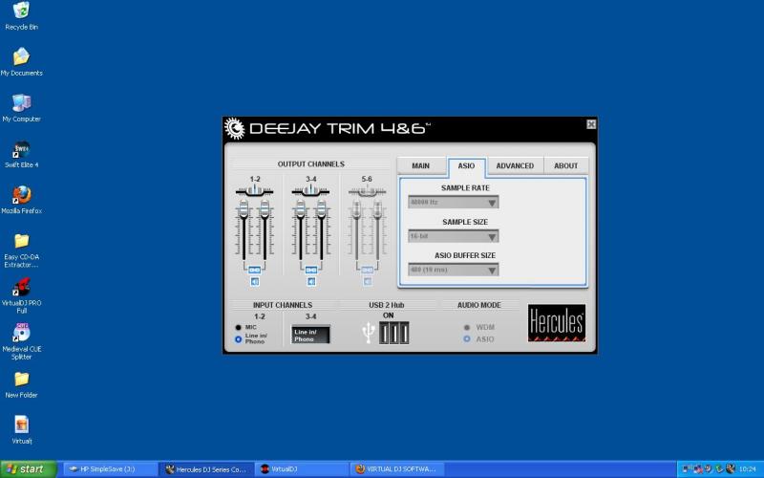Click the Hercules logo

tap(557, 324)
